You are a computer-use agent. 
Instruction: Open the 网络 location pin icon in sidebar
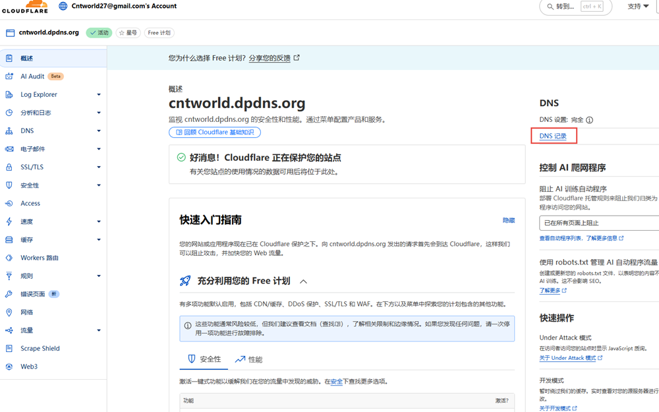[9, 312]
